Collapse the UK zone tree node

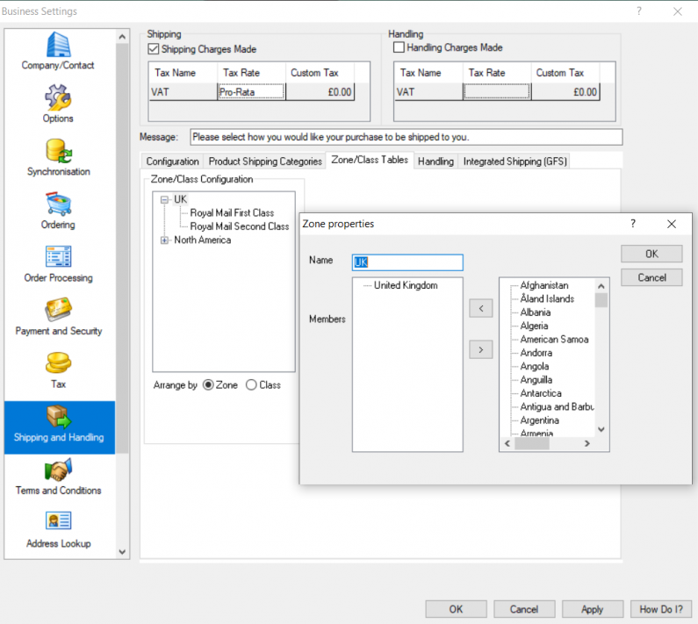point(163,200)
